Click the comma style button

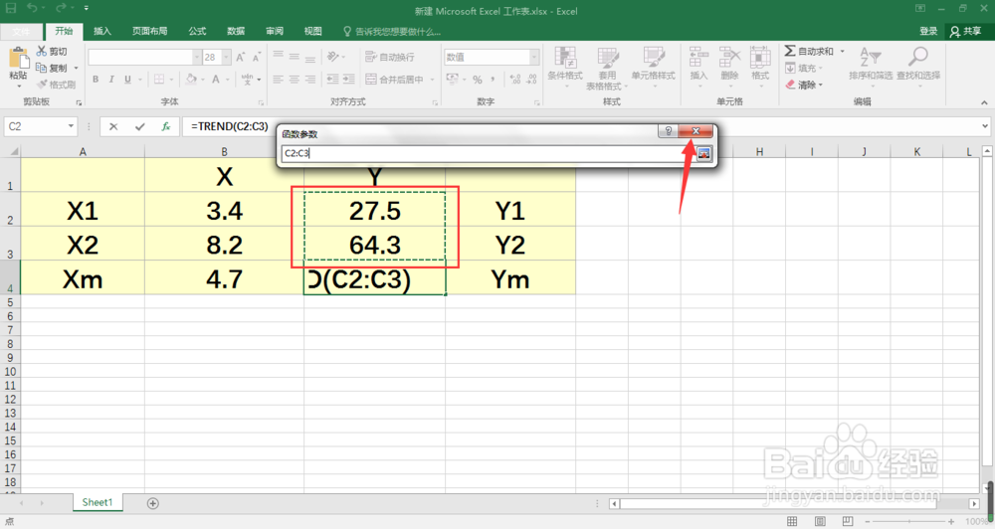[x=494, y=80]
